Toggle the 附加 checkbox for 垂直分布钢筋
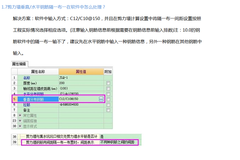Image resolution: width=240 pixels, height=160 pixels. pos(108,99)
